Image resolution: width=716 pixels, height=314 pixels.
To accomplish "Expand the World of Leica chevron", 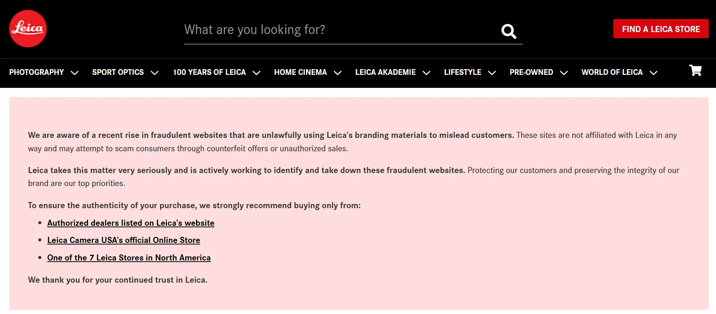I will tap(654, 73).
